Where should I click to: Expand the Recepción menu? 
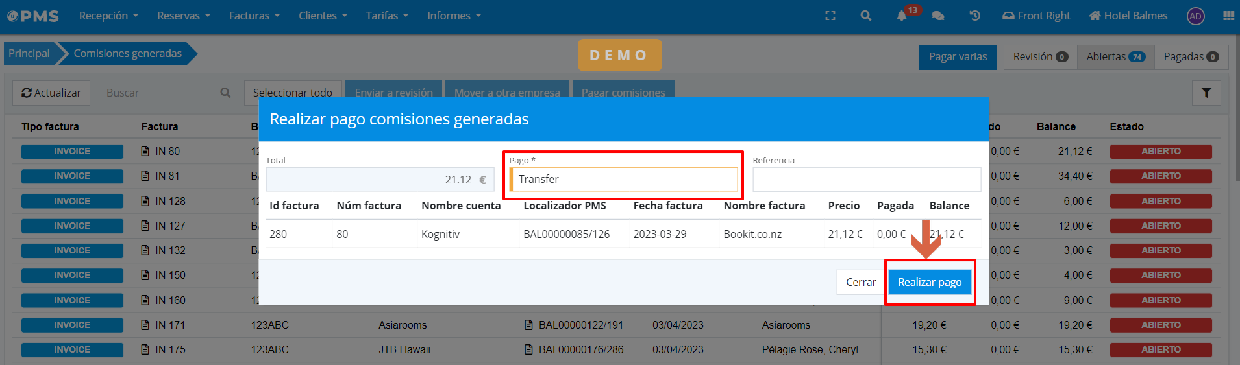click(108, 16)
